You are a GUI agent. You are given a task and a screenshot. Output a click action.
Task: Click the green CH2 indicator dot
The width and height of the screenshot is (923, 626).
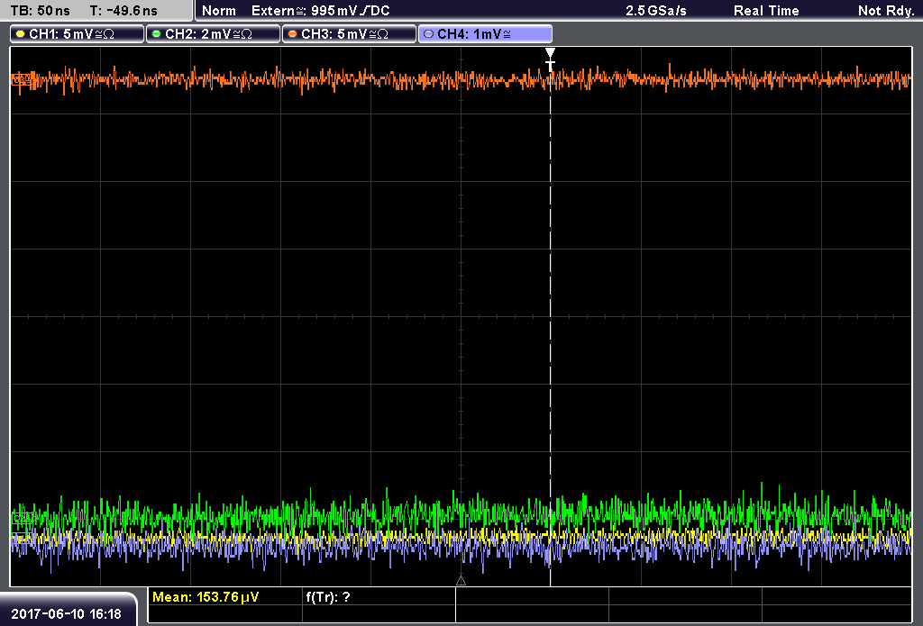point(157,34)
